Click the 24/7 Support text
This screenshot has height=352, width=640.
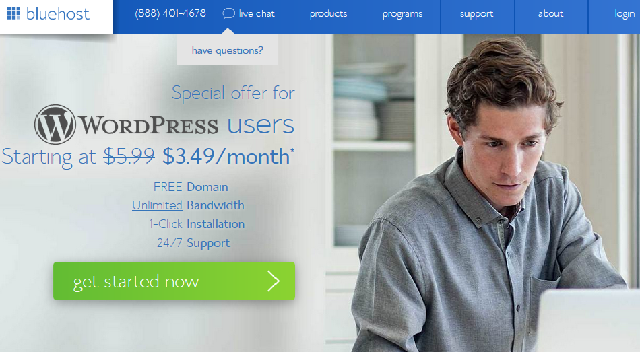tap(193, 243)
